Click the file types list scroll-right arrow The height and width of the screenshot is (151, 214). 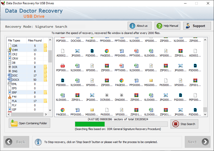pos(46,114)
